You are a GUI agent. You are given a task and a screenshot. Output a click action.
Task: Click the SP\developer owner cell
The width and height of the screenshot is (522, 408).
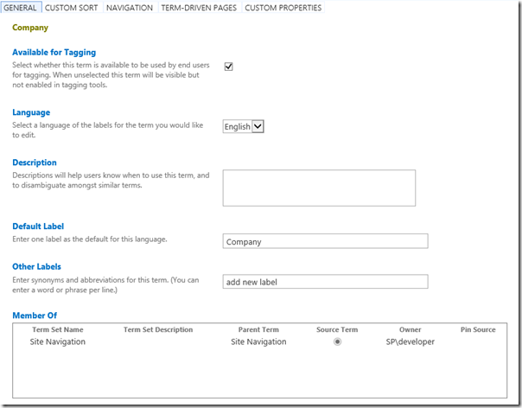(411, 341)
